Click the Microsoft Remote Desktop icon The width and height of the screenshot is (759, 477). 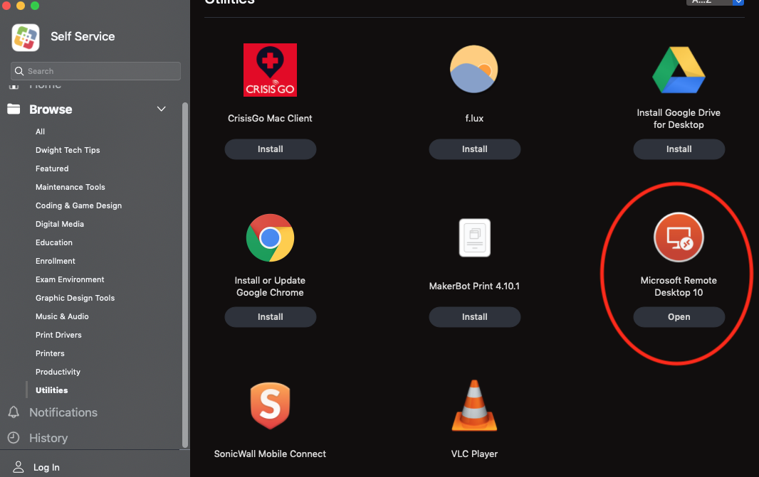coord(679,237)
